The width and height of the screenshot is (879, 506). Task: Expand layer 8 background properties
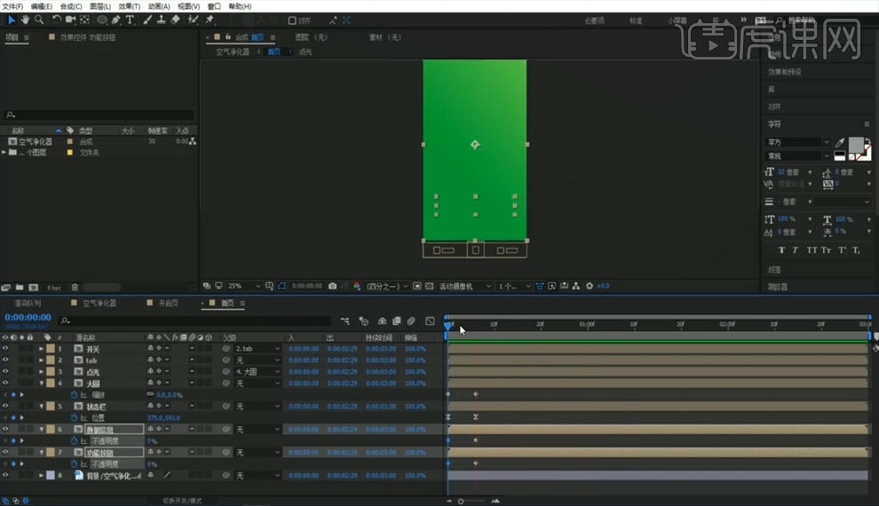point(41,475)
